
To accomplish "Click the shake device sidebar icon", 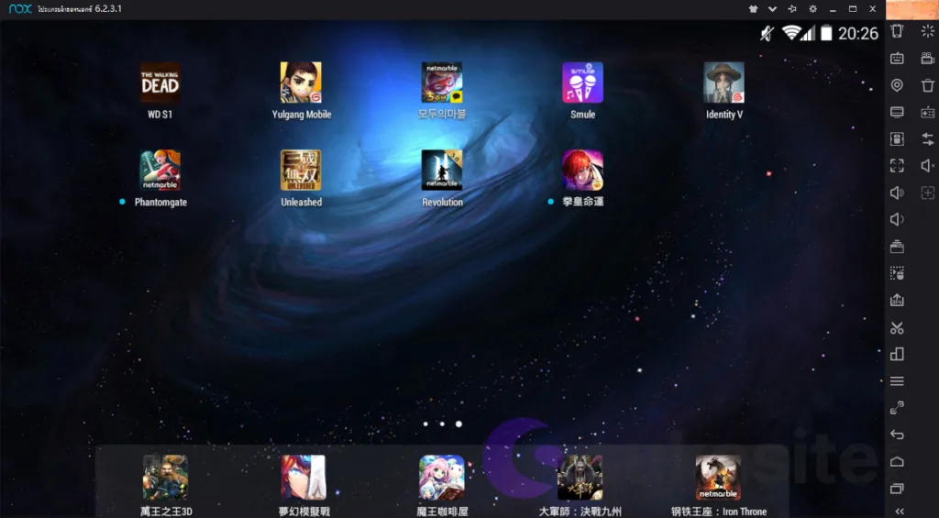I will [897, 31].
